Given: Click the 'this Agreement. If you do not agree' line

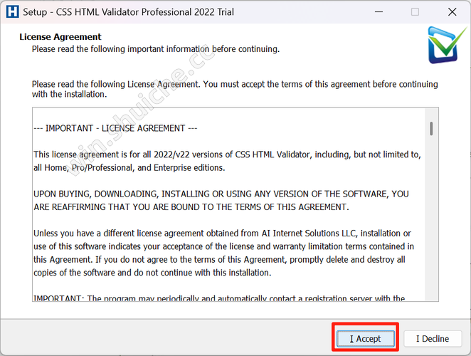Looking at the screenshot, I should pyautogui.click(x=219, y=259).
